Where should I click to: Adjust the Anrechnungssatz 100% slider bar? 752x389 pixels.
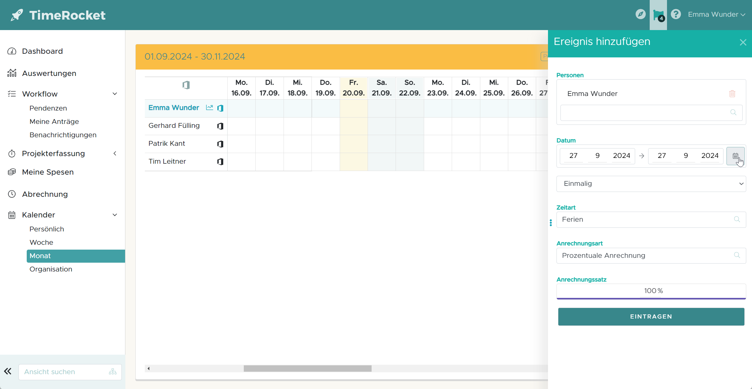(x=651, y=298)
